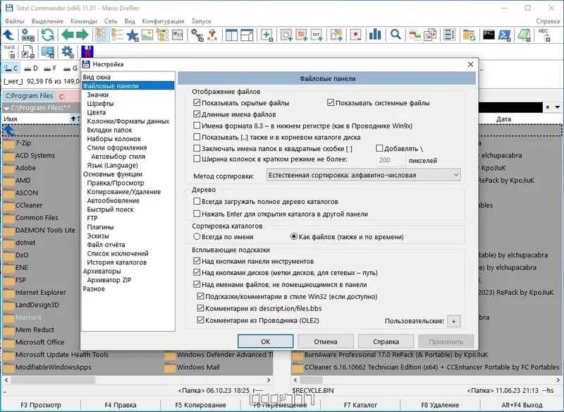564x412 pixels.
Task: Click F8 Удаление button at bottom
Action: click(440, 405)
